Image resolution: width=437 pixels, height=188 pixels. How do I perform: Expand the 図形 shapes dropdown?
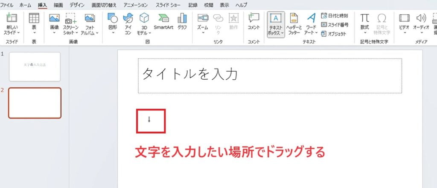point(113,24)
